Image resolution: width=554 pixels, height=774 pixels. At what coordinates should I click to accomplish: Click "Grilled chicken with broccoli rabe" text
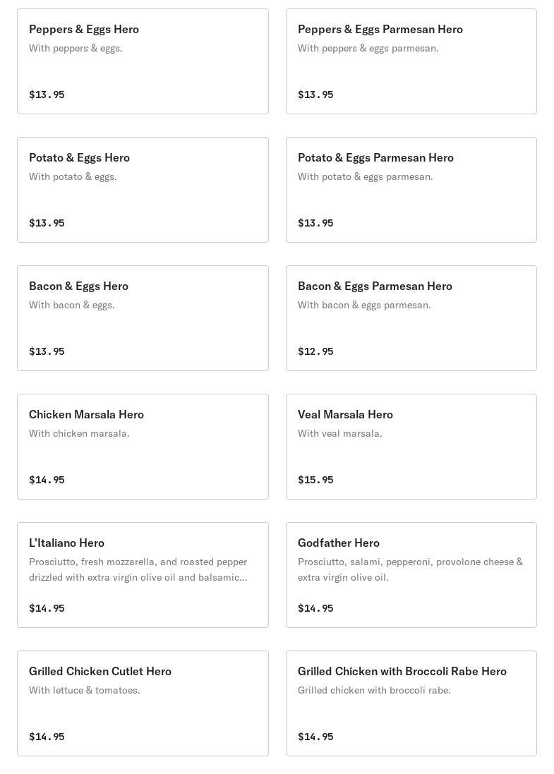click(374, 690)
